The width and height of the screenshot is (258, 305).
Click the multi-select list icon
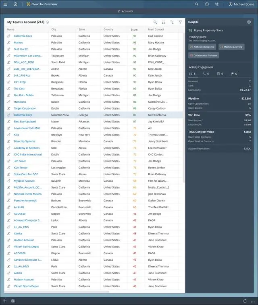pos(163,22)
